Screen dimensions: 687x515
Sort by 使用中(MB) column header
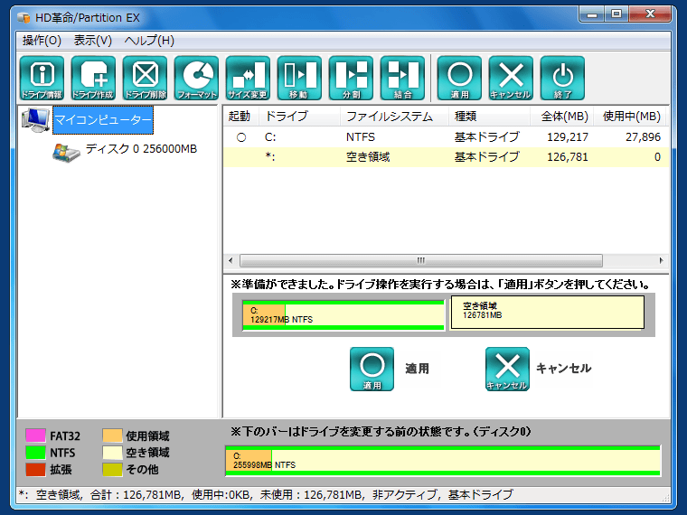631,116
